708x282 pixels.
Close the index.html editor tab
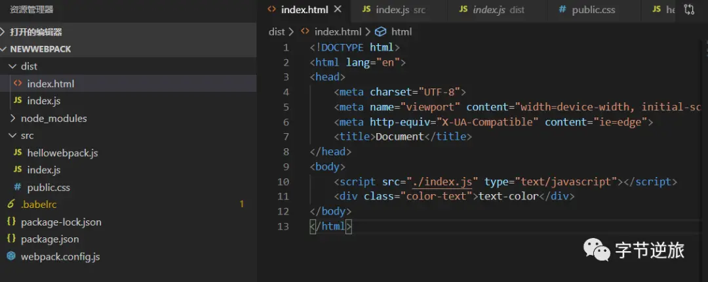(338, 9)
